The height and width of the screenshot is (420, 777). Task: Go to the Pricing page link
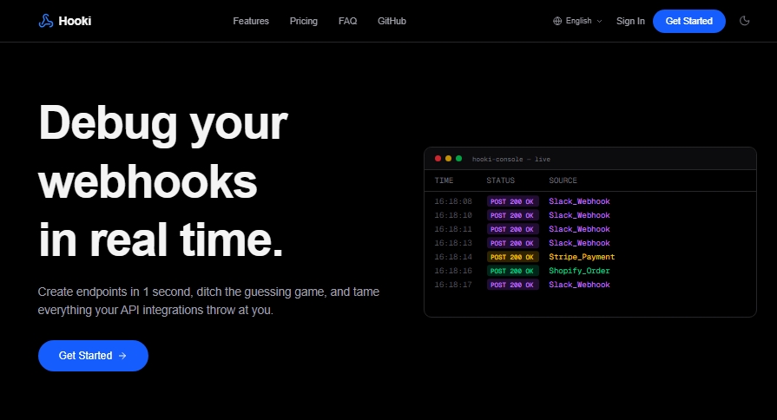coord(303,21)
